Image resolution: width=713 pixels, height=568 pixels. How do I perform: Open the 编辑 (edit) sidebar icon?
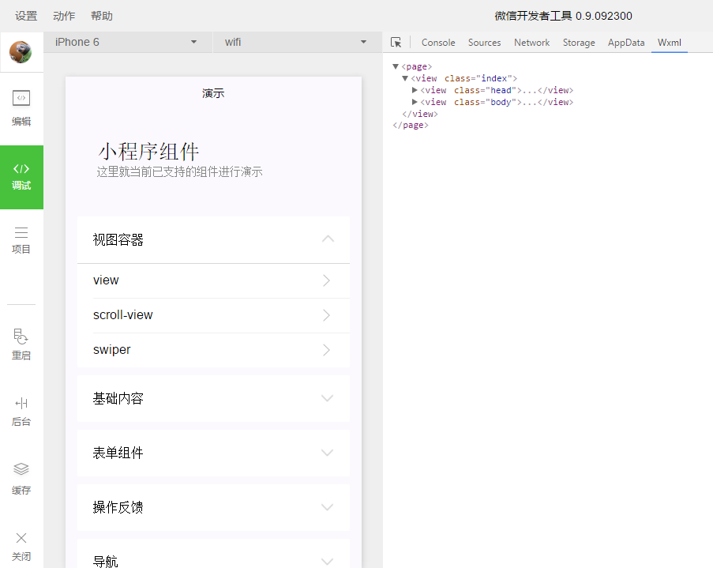(21, 108)
